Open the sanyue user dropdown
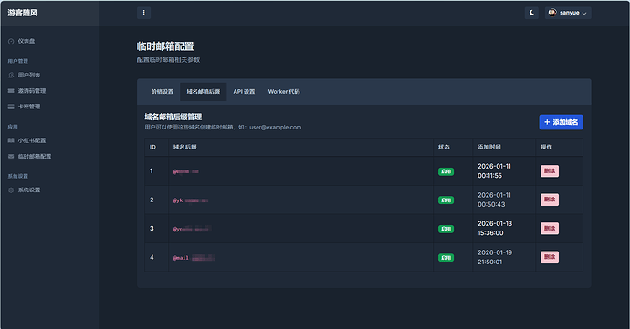This screenshot has width=630, height=329. [x=568, y=13]
